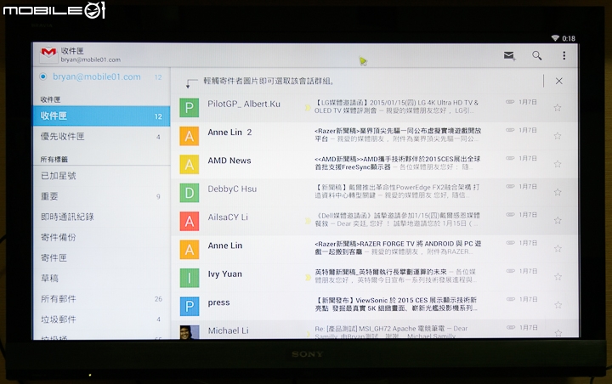Viewport: 612px width, 384px height.
Task: Star the Ivy Yuan email
Action: pyautogui.click(x=558, y=277)
